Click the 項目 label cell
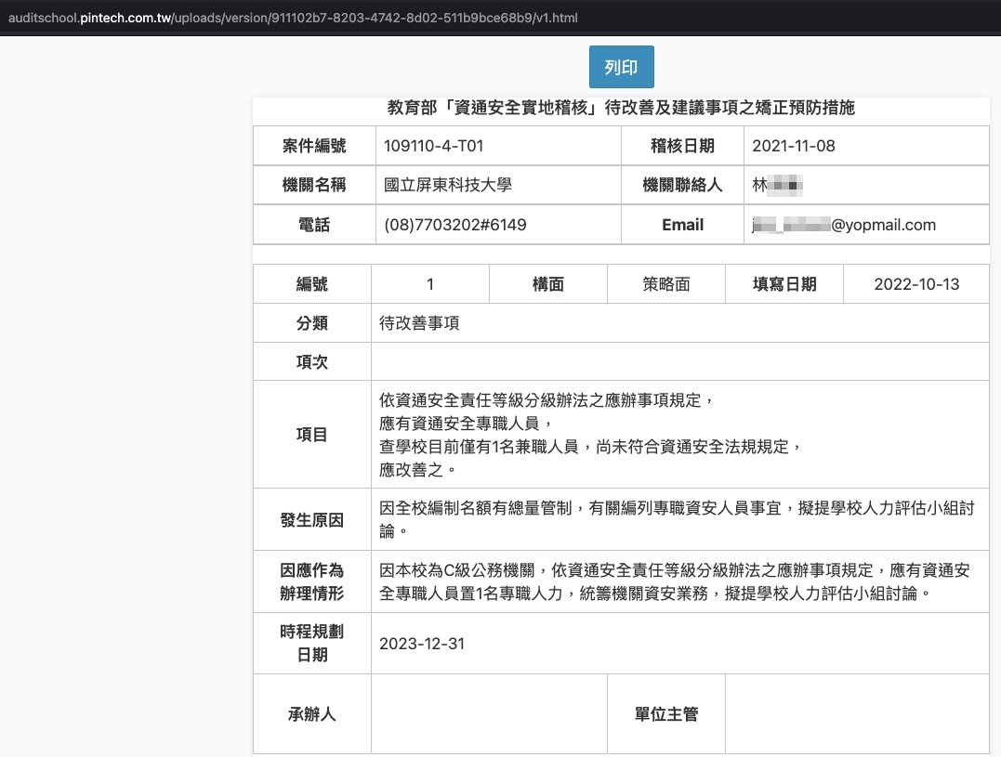Viewport: 1001px width, 757px height. point(312,435)
